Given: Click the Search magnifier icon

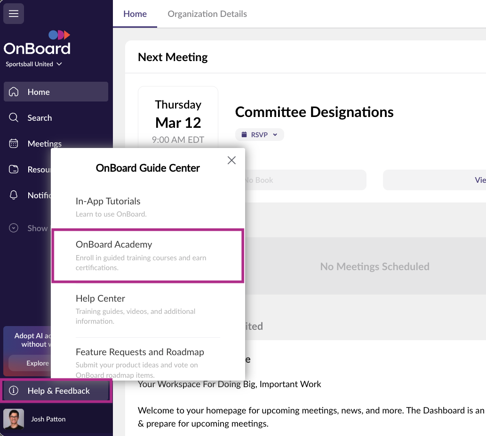Looking at the screenshot, I should (14, 118).
